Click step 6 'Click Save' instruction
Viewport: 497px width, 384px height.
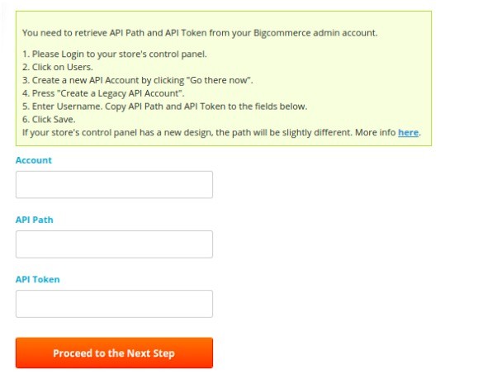tap(56, 120)
